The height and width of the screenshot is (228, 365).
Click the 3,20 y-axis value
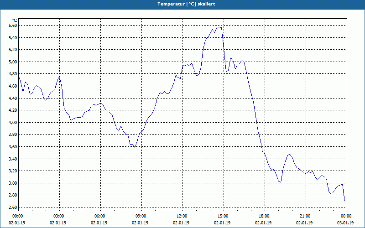(x=13, y=171)
